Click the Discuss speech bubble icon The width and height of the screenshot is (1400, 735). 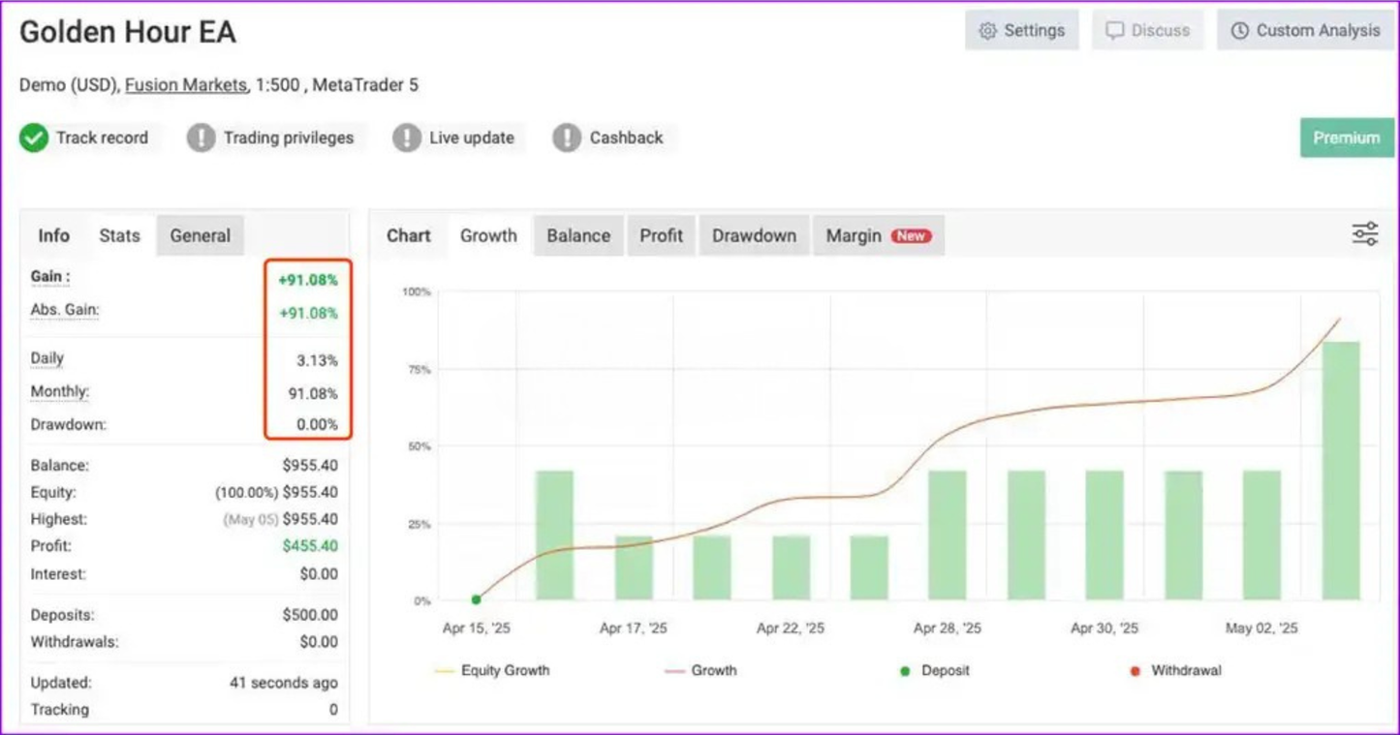tap(1117, 30)
